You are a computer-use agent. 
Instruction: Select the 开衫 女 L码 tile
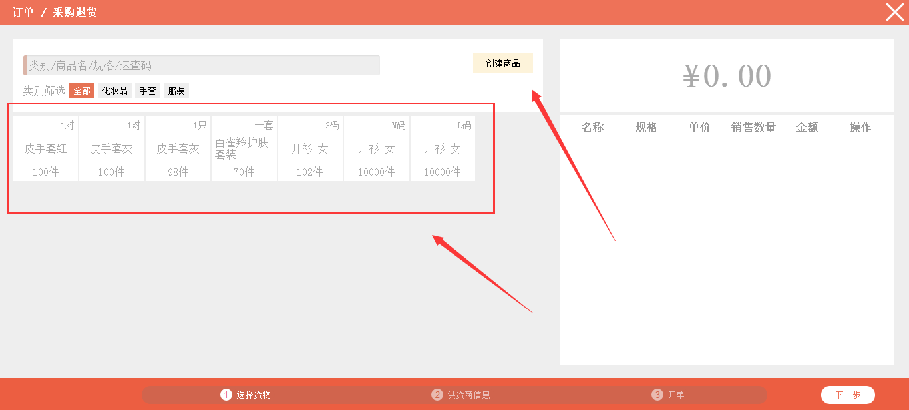click(x=443, y=149)
